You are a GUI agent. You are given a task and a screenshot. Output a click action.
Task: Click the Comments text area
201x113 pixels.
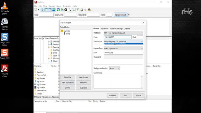pos(118,82)
